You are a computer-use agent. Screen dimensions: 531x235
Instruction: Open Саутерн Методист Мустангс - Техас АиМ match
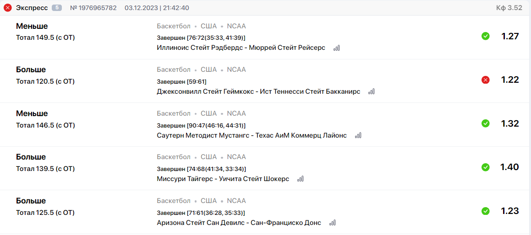[252, 136]
